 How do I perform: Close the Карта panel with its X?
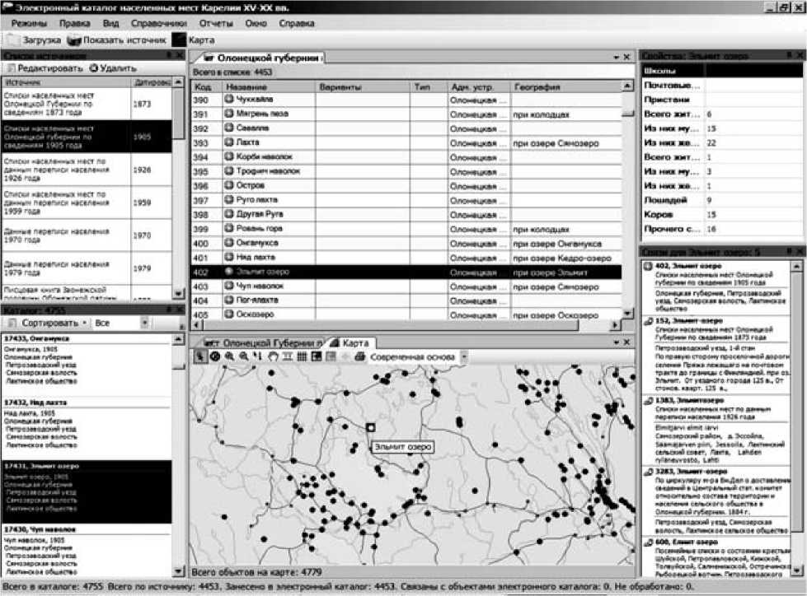tap(626, 342)
